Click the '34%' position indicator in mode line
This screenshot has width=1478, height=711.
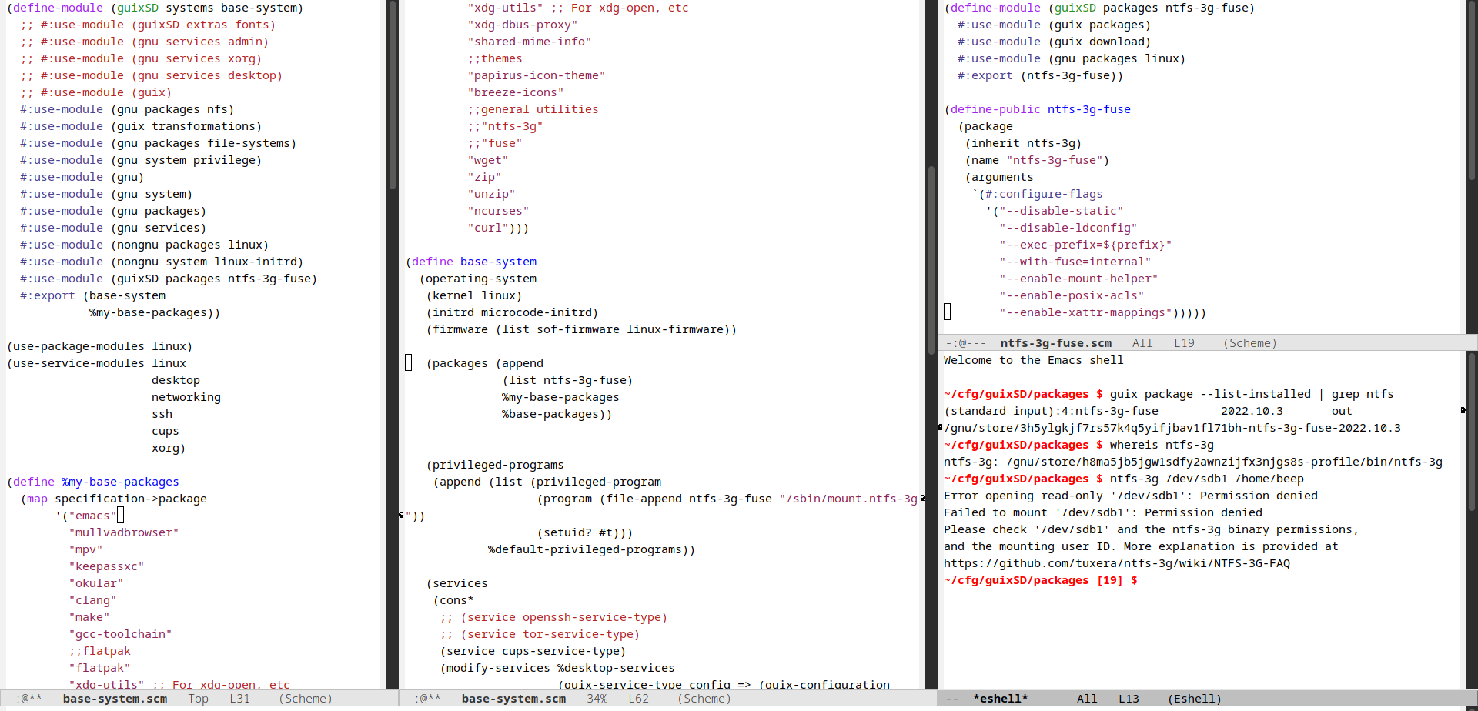(597, 699)
